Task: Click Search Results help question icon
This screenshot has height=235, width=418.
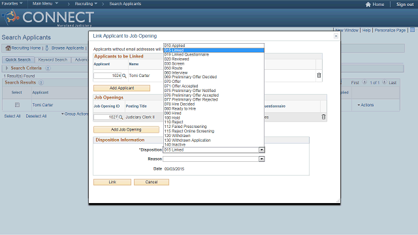Action: (x=41, y=83)
